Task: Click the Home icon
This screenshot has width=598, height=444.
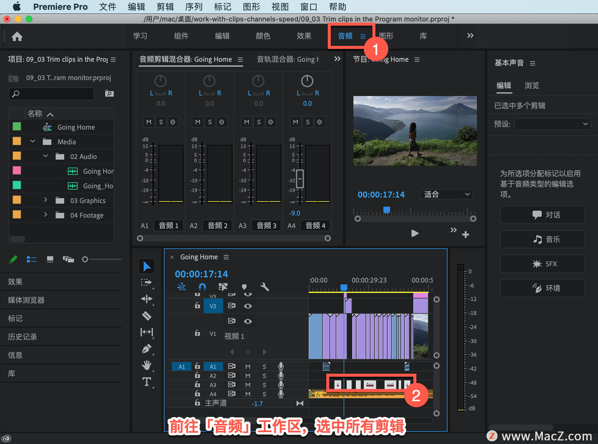Action: click(x=17, y=36)
